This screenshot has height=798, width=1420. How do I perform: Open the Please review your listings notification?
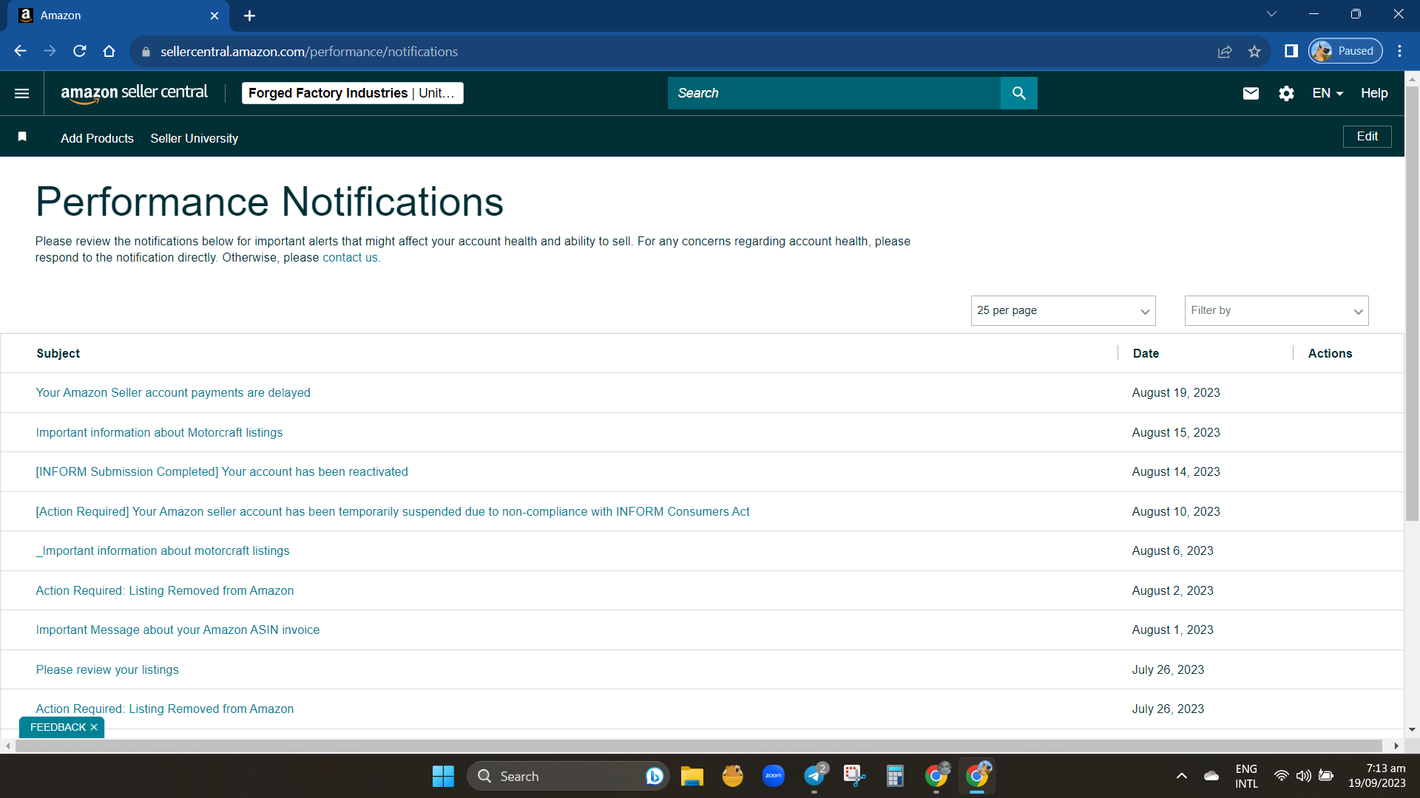coord(107,669)
